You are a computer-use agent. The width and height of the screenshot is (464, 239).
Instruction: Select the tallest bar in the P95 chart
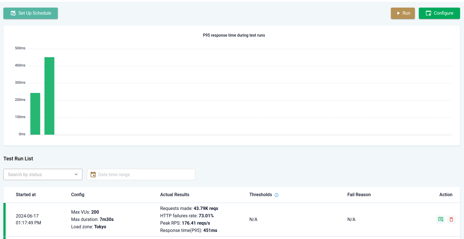point(49,96)
